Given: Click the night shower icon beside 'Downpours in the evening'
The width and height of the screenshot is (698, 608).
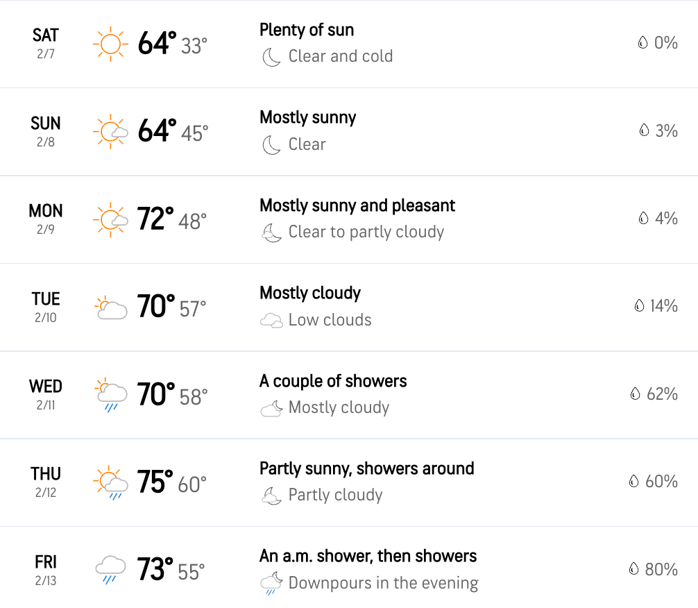Looking at the screenshot, I should point(271,584).
